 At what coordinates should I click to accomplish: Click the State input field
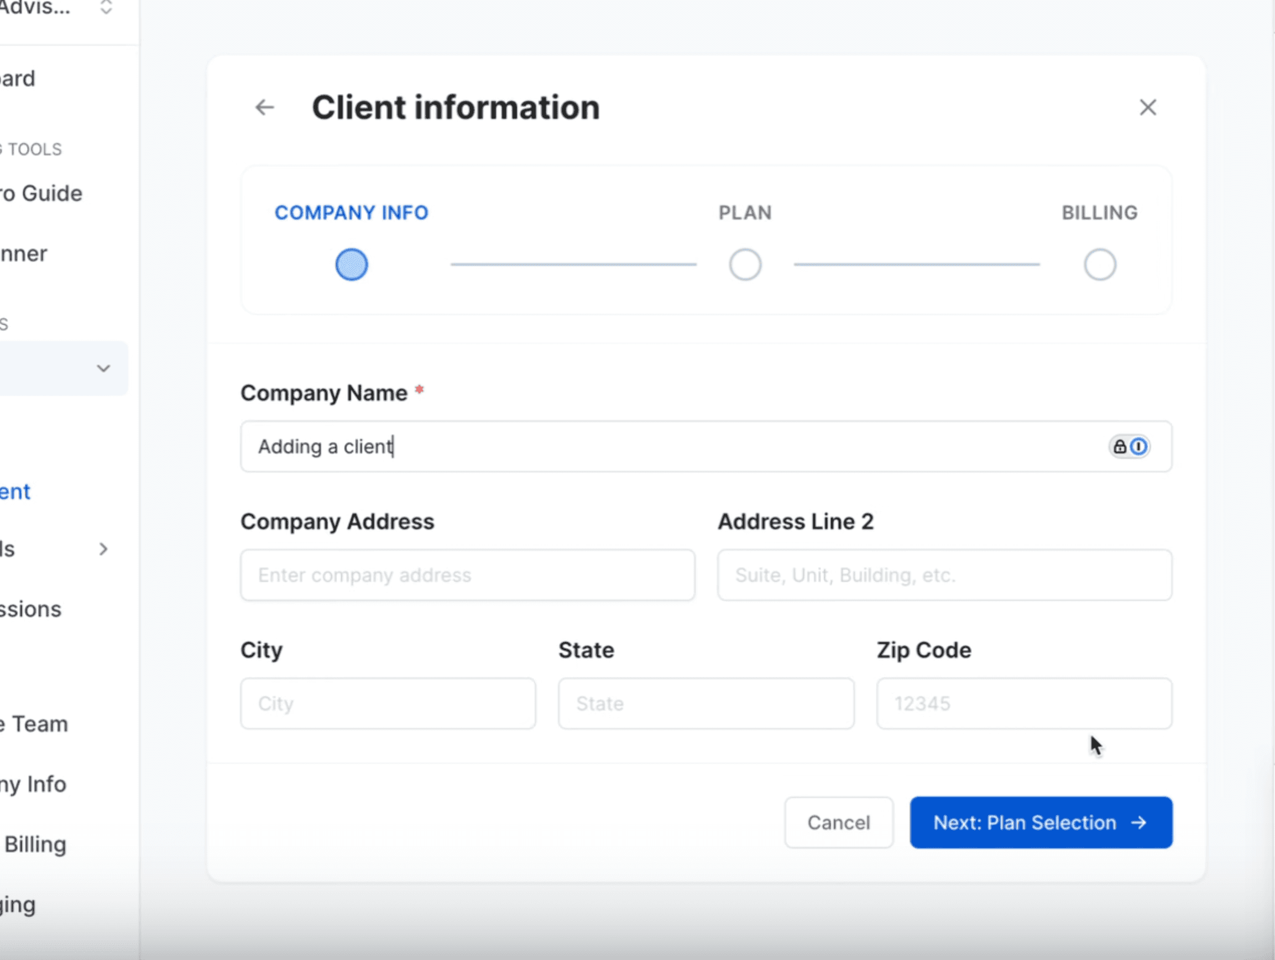(x=706, y=703)
